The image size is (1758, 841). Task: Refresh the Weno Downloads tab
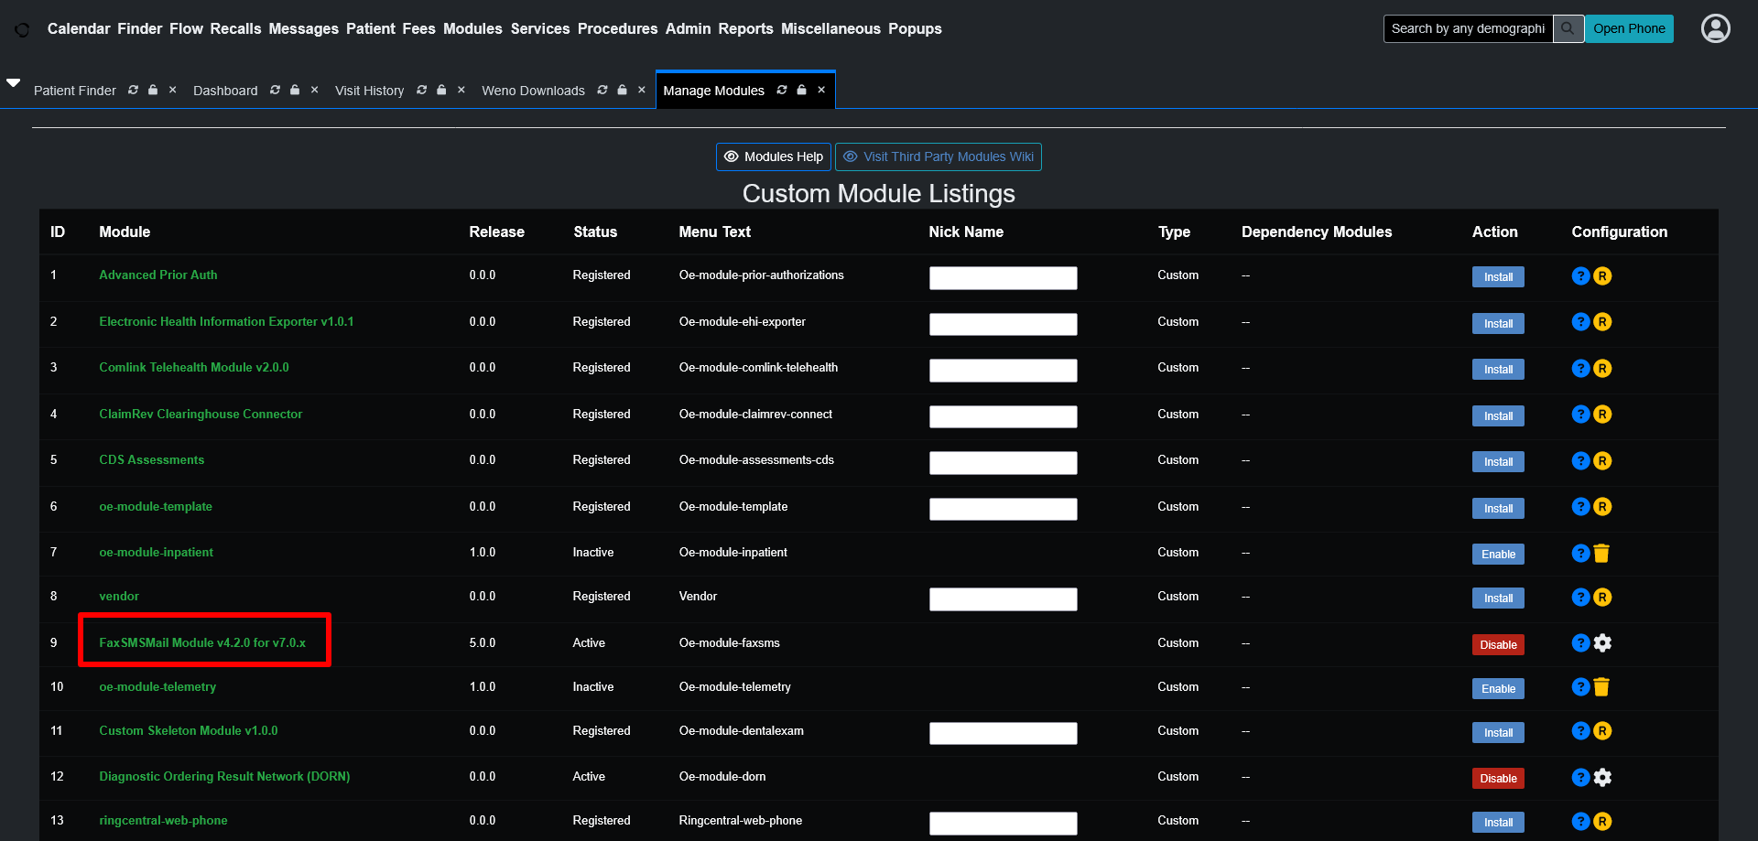[602, 90]
